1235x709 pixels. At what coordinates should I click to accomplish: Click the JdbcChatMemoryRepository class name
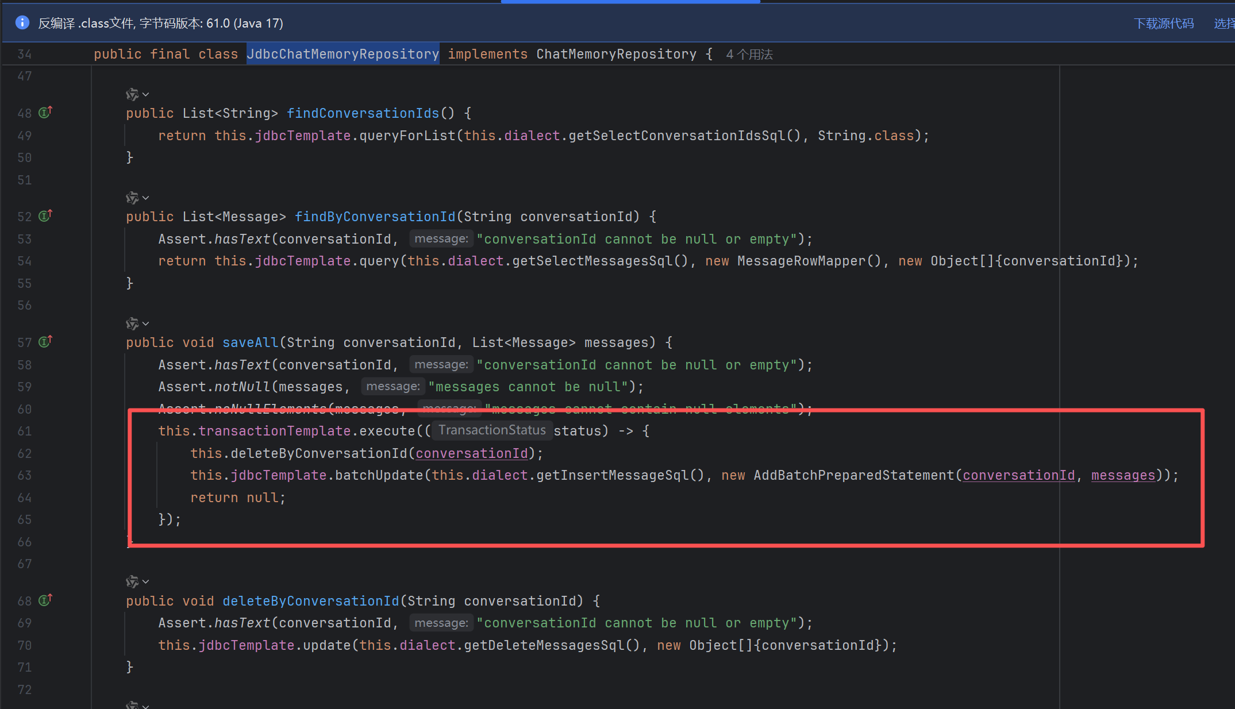pos(343,54)
